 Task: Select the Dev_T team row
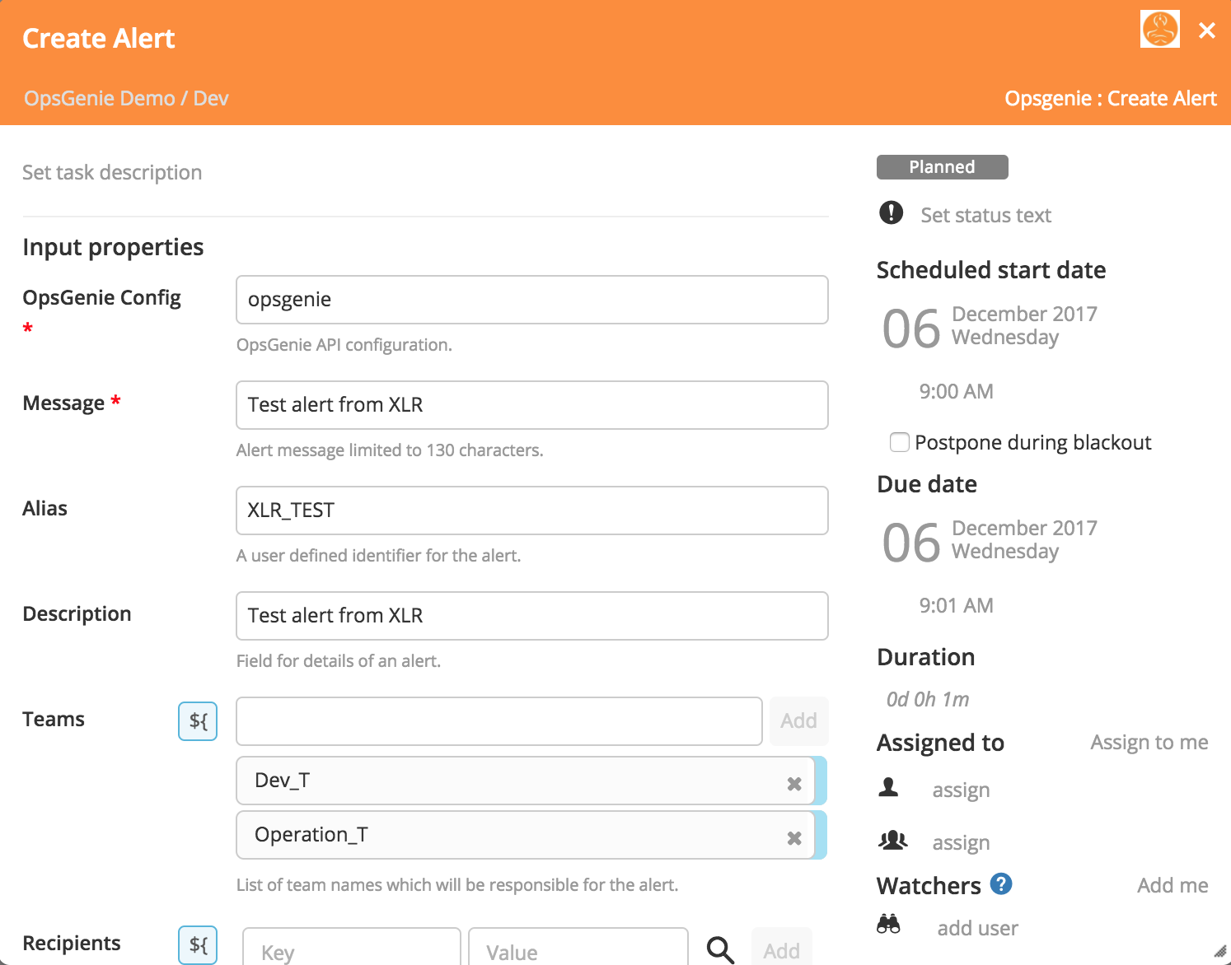tap(525, 781)
